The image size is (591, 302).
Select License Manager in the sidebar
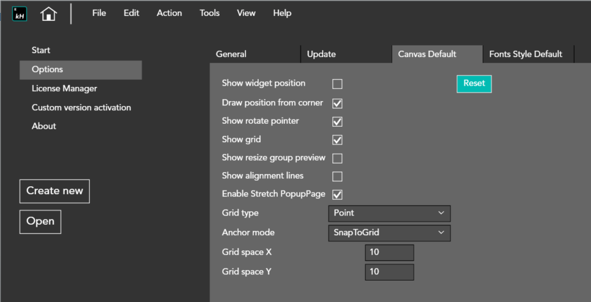64,88
